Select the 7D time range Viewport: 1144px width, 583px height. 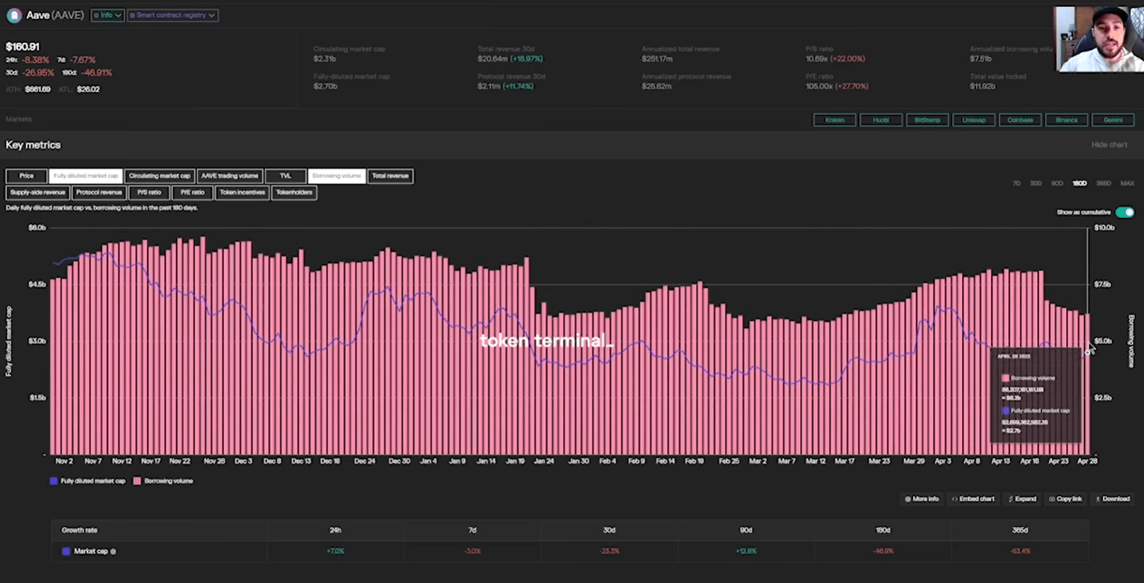click(1016, 184)
